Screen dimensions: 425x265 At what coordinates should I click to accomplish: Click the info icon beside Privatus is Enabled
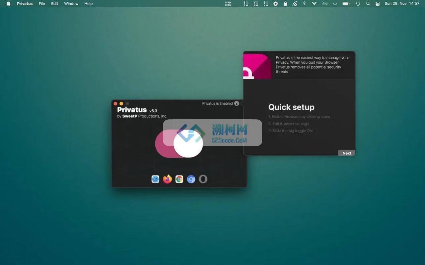236,103
